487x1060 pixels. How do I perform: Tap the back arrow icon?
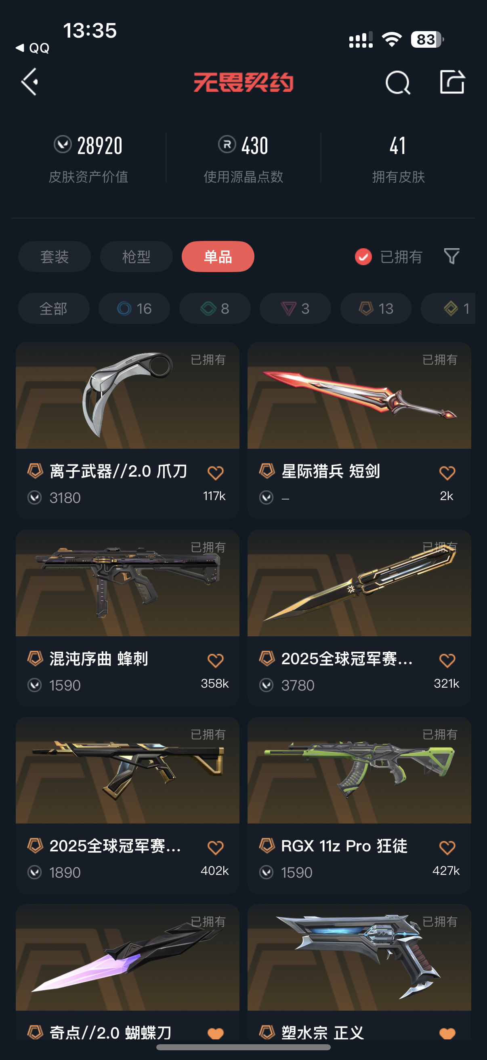click(x=30, y=82)
